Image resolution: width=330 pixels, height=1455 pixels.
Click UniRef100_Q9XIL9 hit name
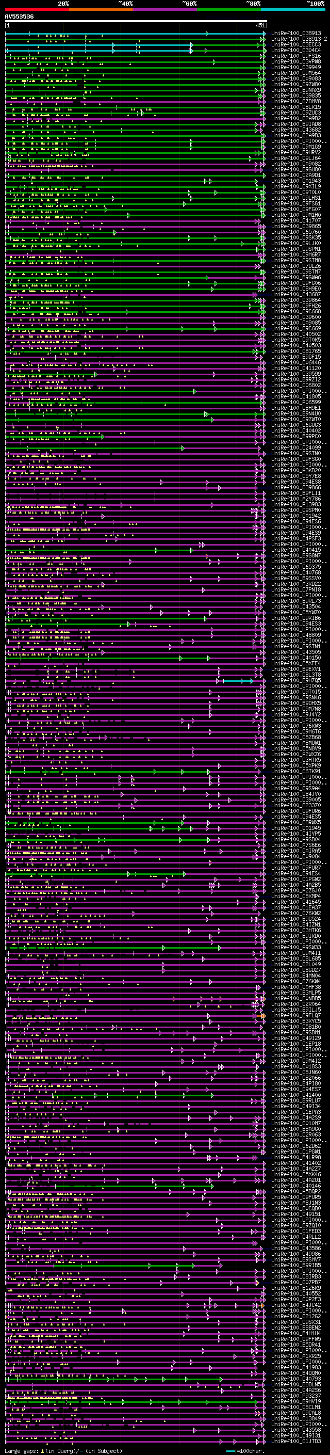(296, 186)
